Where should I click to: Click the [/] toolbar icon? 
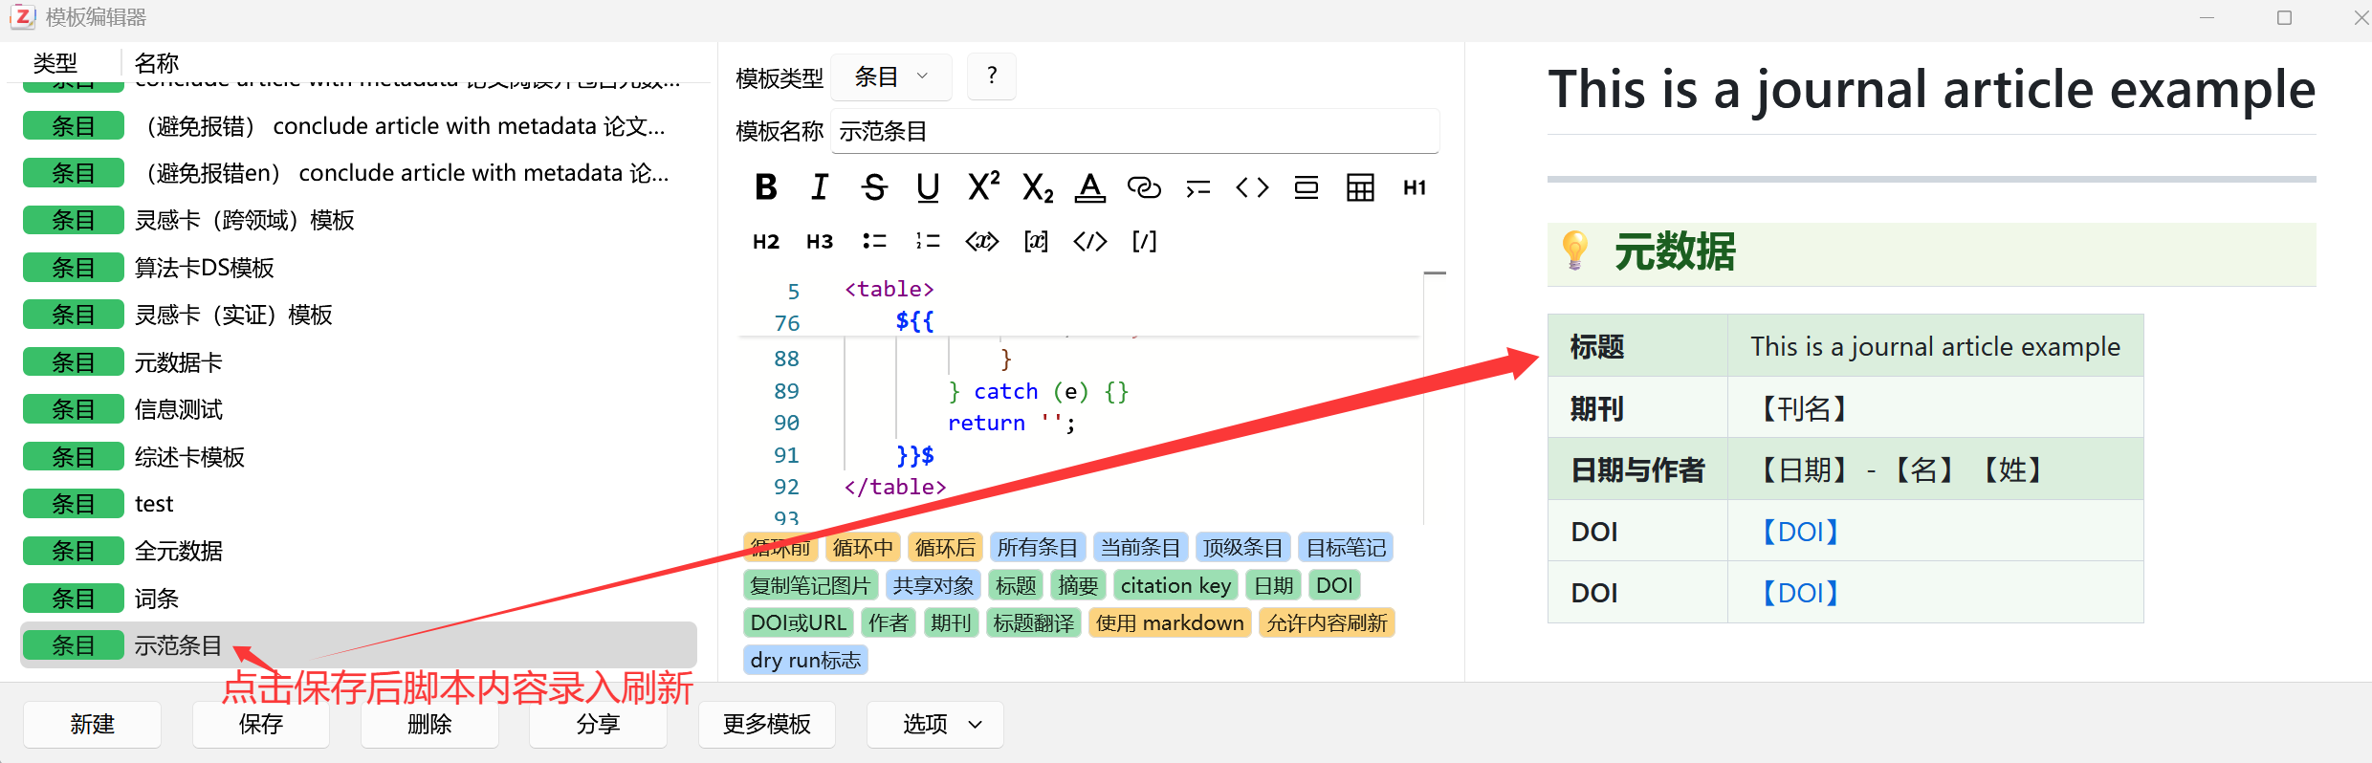pyautogui.click(x=1144, y=241)
